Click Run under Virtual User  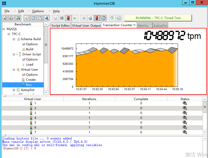pos(29,85)
